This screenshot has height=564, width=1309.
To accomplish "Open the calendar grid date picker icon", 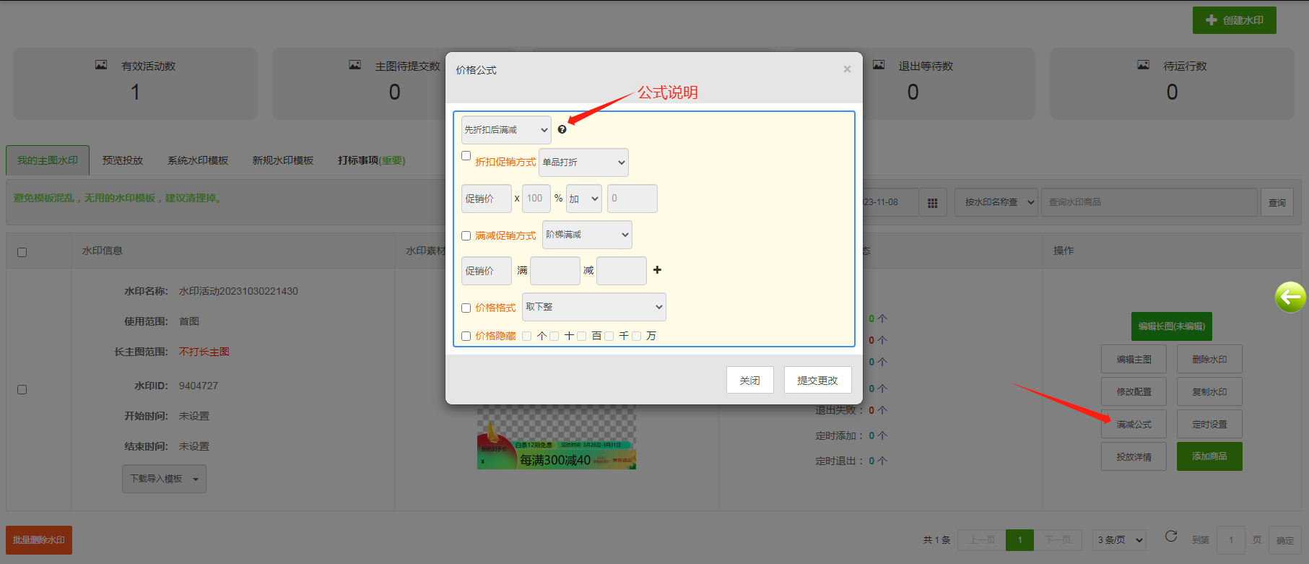I will pyautogui.click(x=932, y=203).
